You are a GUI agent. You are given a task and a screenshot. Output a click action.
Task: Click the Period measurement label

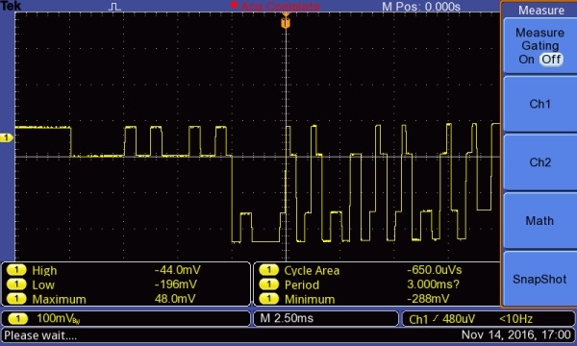pyautogui.click(x=302, y=284)
